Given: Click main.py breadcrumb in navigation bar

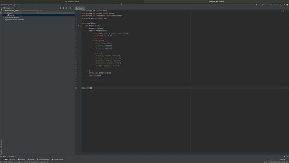Looking at the screenshot, I should (x=17, y=5).
